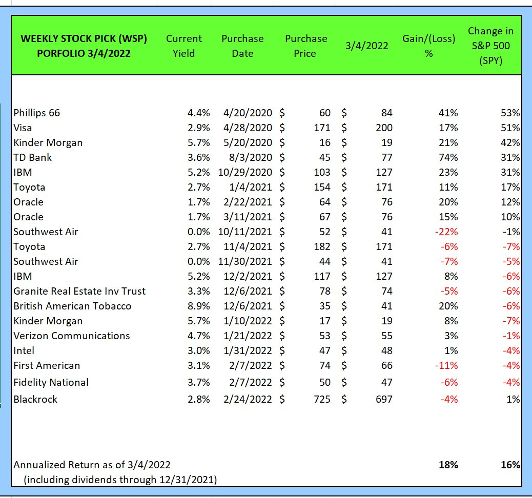532x498 pixels.
Task: Select the 'Fidelity National' cell
Action: [51, 382]
